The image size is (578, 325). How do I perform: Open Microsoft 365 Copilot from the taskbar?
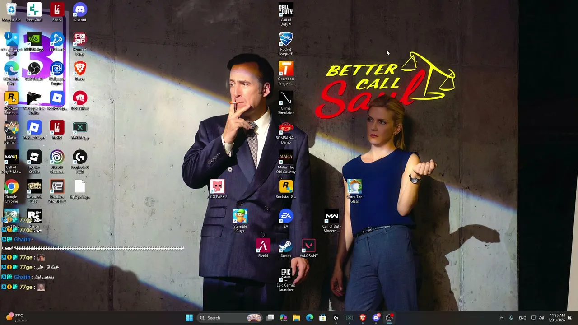(283, 318)
